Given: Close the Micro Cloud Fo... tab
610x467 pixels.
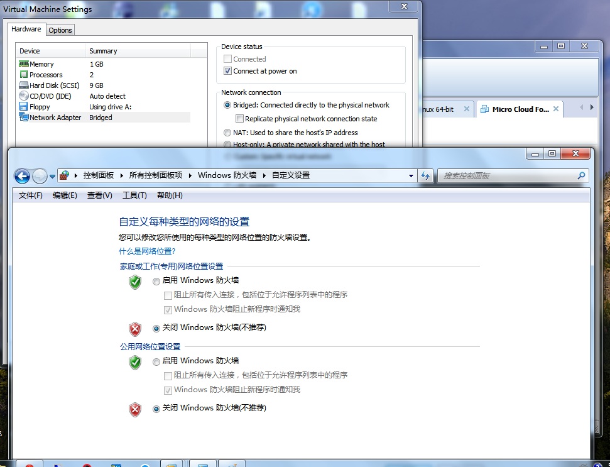Looking at the screenshot, I should point(556,109).
